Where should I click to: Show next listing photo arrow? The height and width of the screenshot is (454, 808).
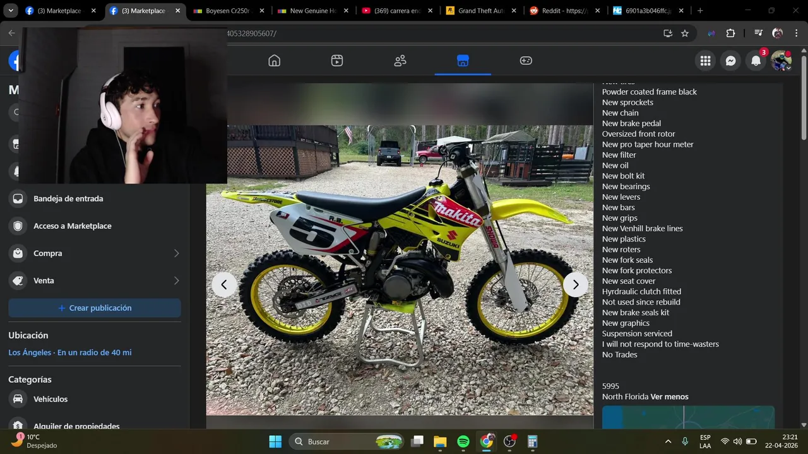[x=575, y=284]
